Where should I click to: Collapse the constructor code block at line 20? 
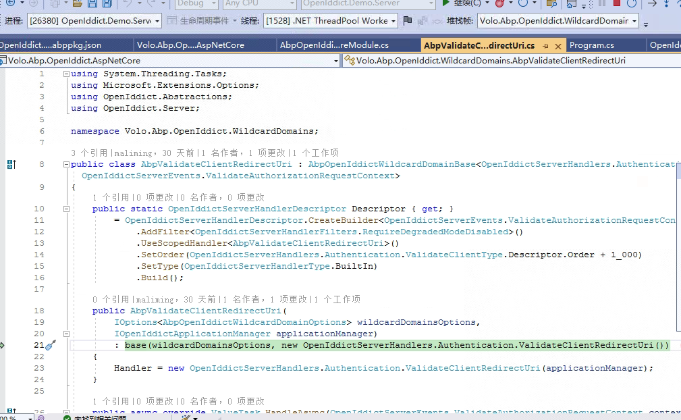click(x=65, y=333)
